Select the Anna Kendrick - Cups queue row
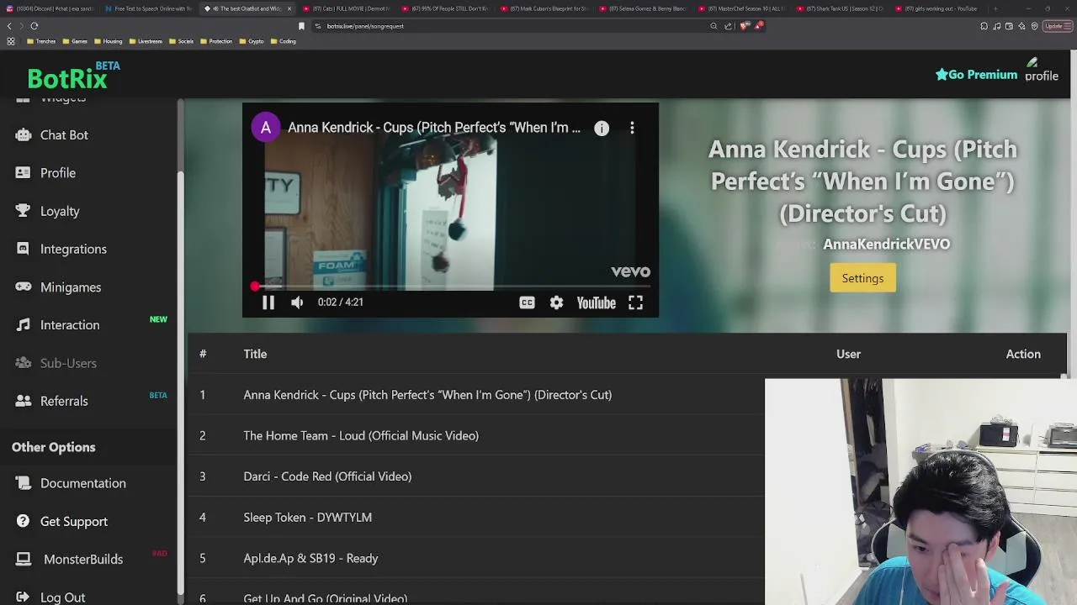This screenshot has width=1077, height=605. pos(476,395)
